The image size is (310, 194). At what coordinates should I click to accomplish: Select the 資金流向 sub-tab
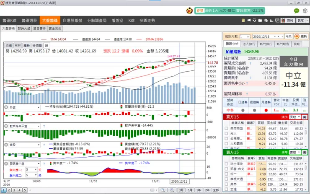click(55, 28)
